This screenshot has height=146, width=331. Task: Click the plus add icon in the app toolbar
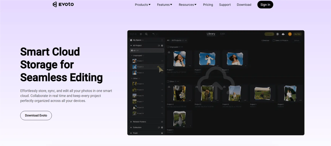(x=141, y=34)
